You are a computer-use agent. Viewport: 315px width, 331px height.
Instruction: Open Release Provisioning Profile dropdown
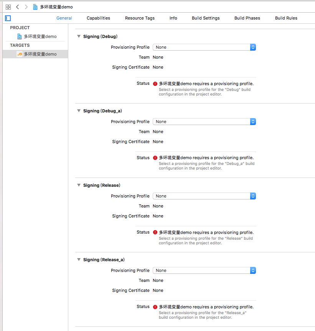[205, 196]
